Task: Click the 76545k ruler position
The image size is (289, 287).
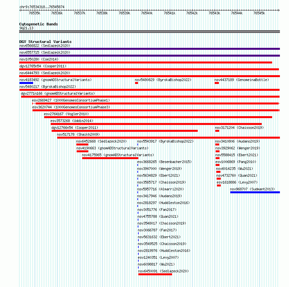Action: [x=259, y=13]
